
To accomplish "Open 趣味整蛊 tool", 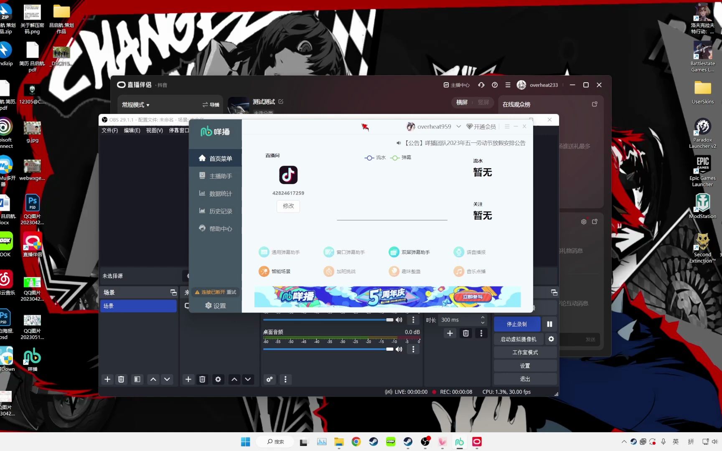I will tap(404, 271).
